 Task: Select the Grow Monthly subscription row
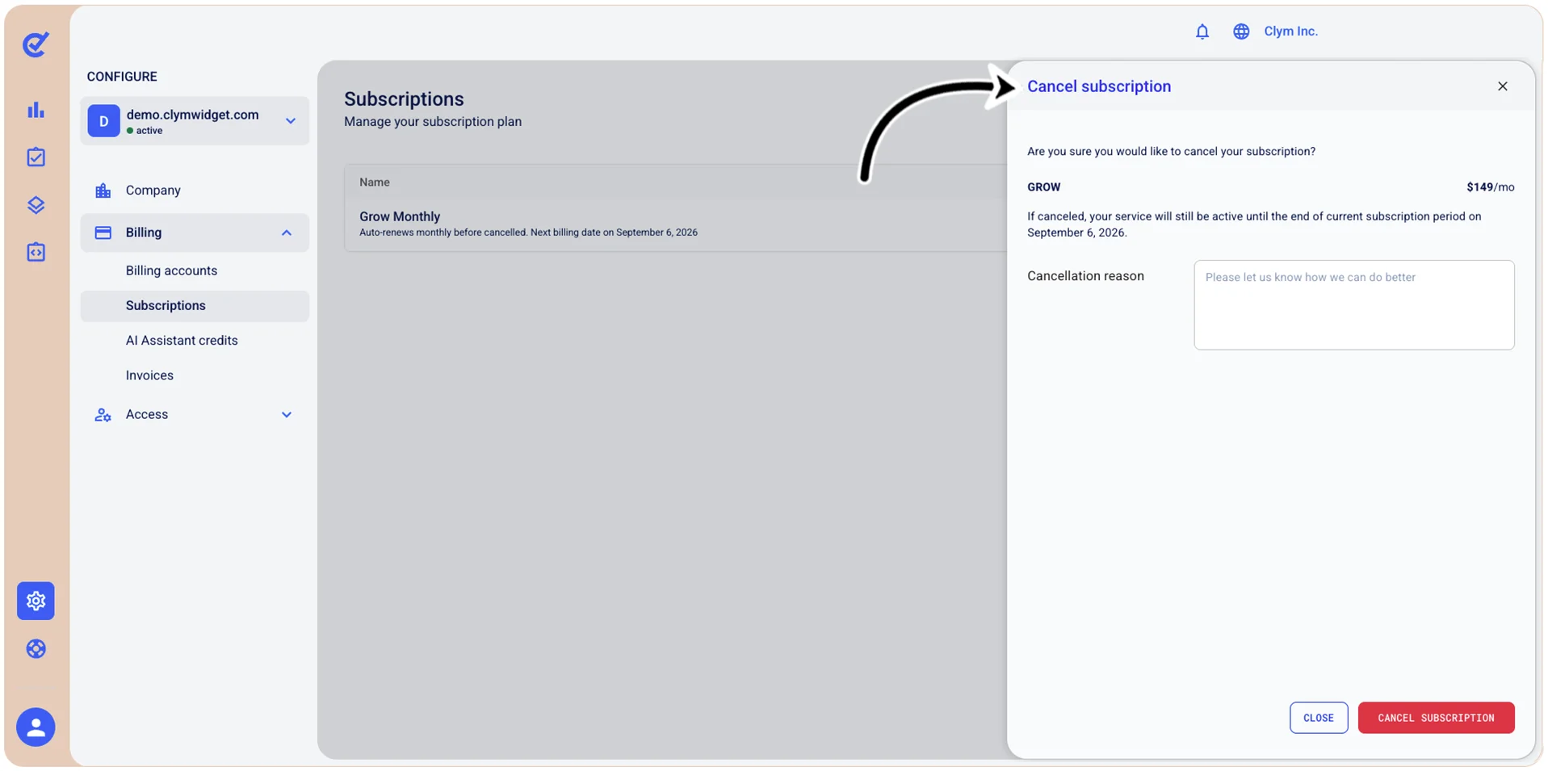click(x=676, y=224)
